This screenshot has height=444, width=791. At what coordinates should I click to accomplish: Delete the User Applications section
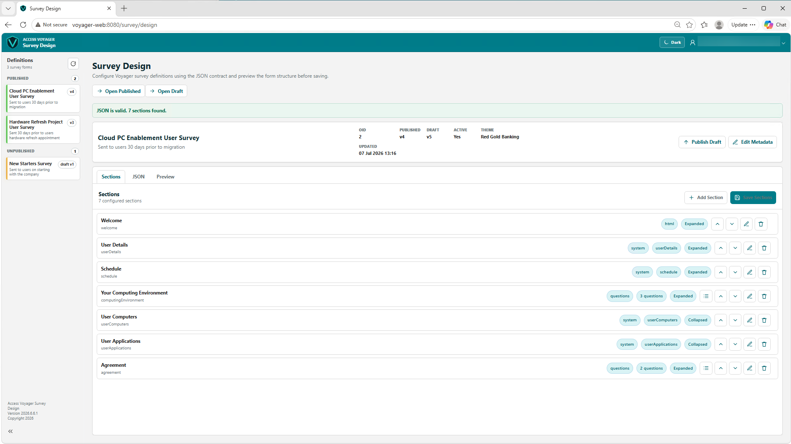point(764,344)
